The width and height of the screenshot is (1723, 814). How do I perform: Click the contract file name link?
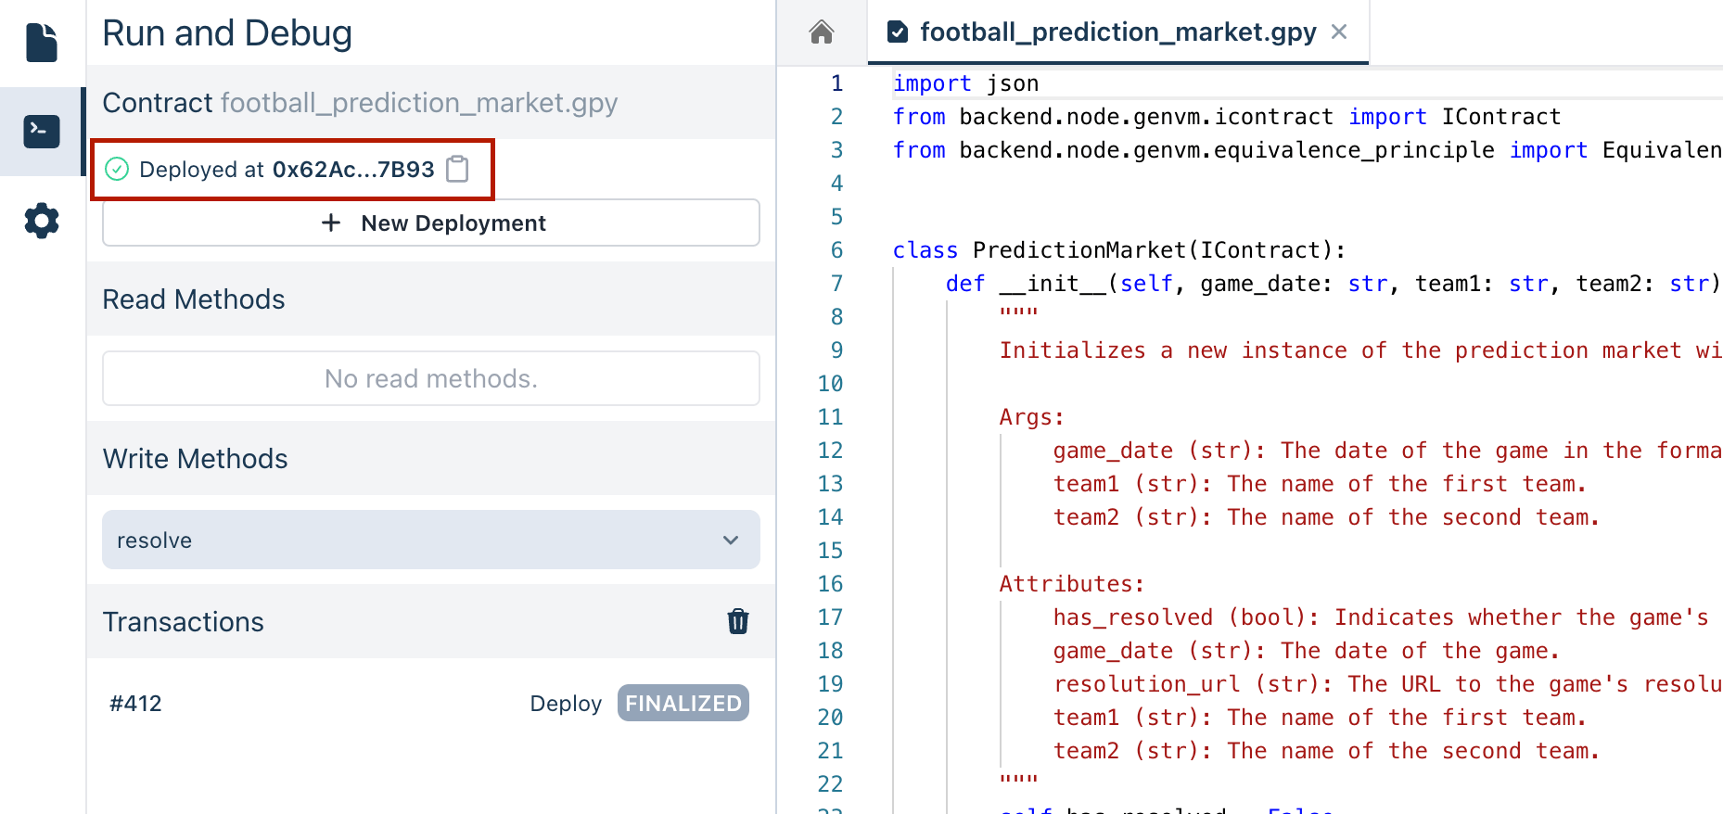[x=418, y=103]
